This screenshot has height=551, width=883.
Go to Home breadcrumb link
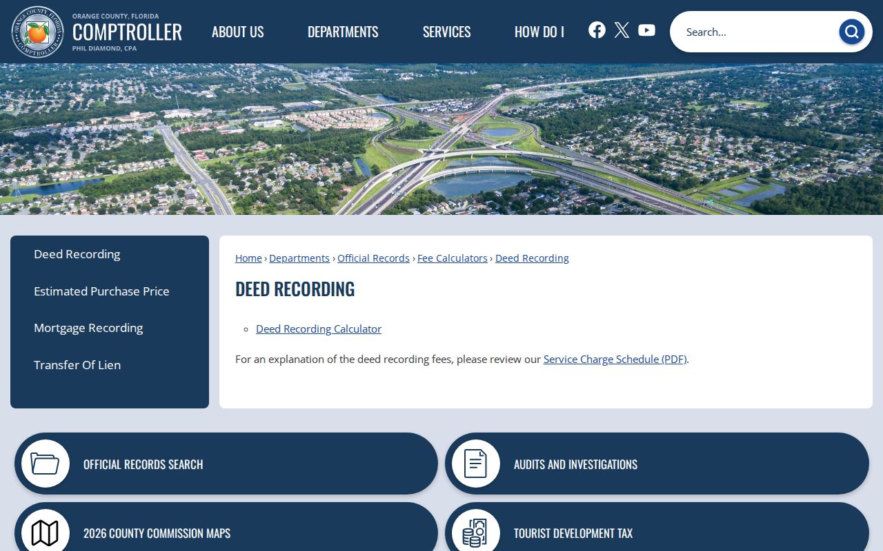pyautogui.click(x=248, y=258)
